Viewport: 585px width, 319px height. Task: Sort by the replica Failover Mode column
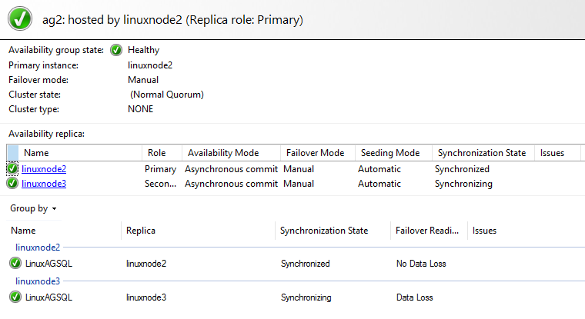(314, 153)
